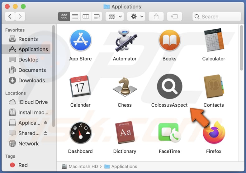Click the Favorites section header

(15, 30)
